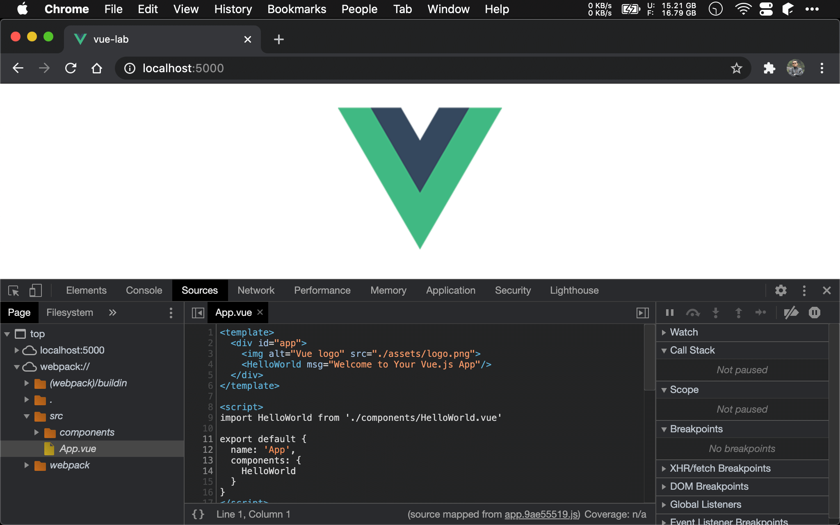Click the step out of function icon
The image size is (840, 525).
pyautogui.click(x=738, y=313)
